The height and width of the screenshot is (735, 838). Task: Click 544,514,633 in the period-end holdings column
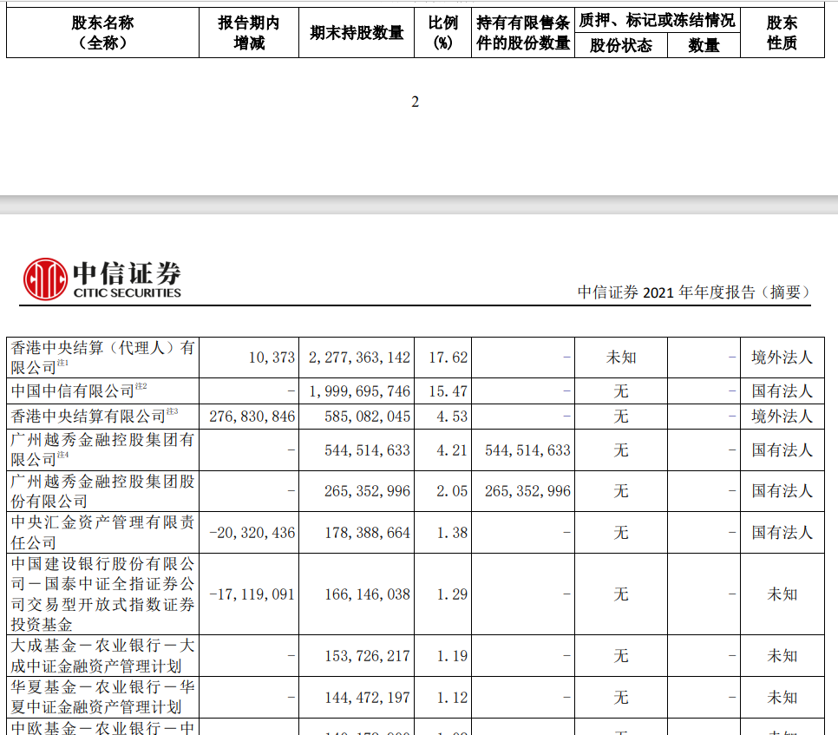[367, 450]
